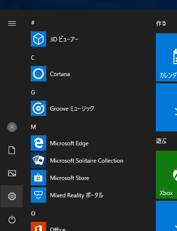177x231 pixels.
Task: Open the power options button
Action: pos(12,219)
